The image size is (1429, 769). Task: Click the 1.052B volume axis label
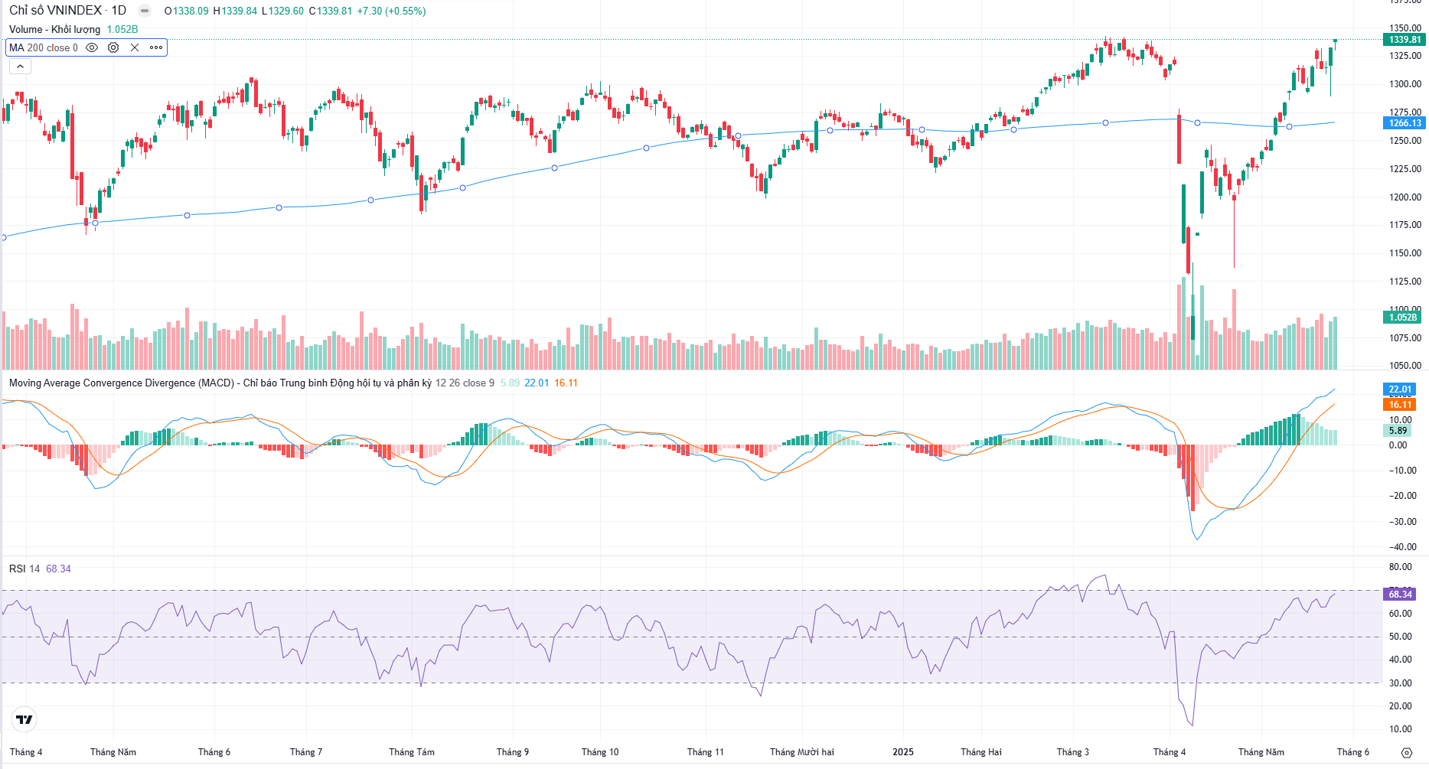(1403, 318)
